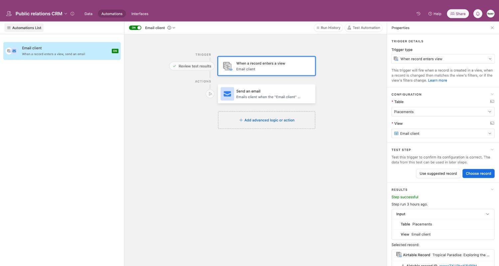The height and width of the screenshot is (266, 499).
Task: Follow the Learn more link
Action: 437,80
